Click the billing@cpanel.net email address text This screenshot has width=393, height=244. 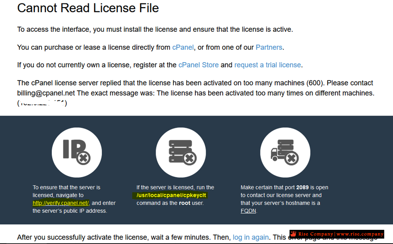(x=46, y=93)
